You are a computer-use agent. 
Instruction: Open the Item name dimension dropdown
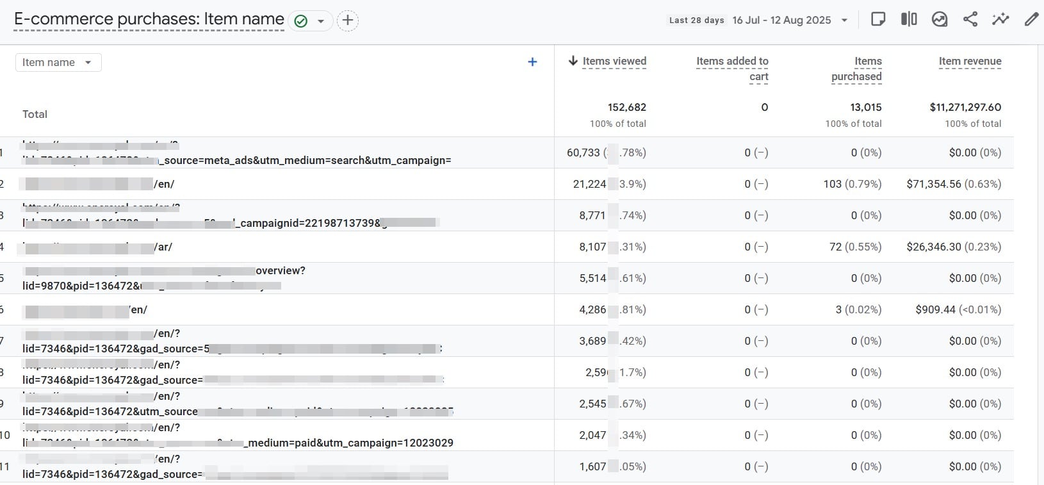(x=58, y=62)
